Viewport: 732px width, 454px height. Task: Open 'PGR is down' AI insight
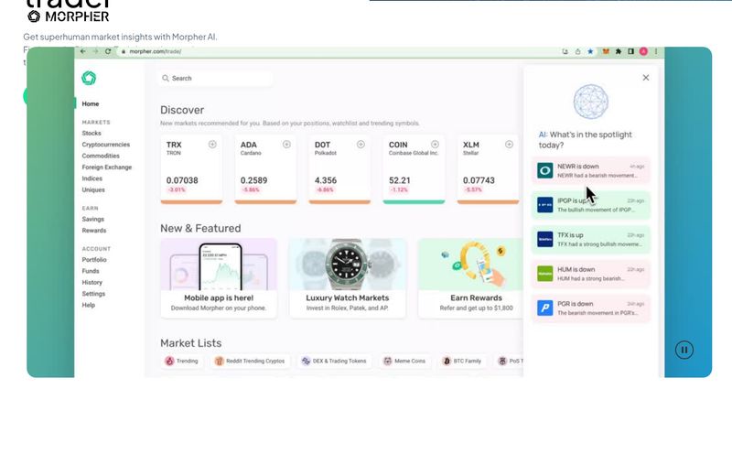(x=590, y=308)
